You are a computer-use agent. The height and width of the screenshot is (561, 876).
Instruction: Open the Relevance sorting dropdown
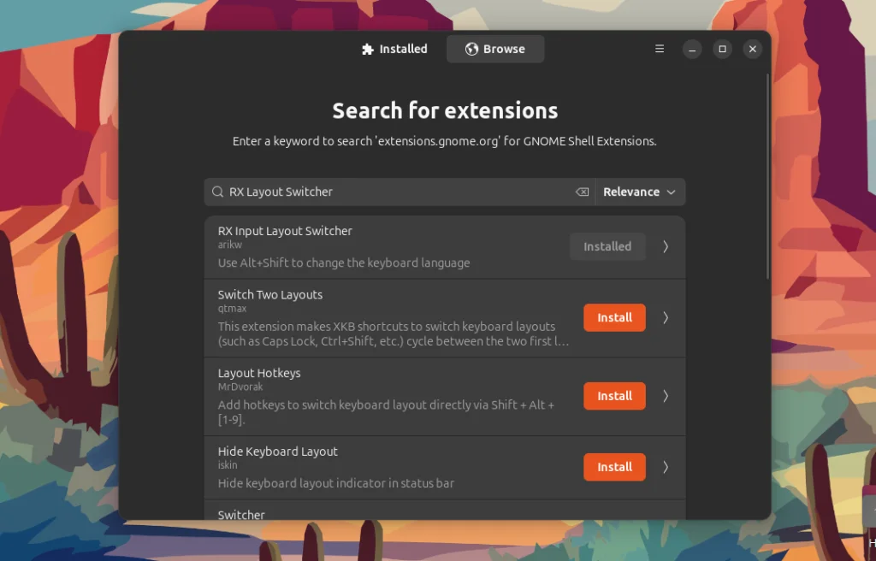639,192
